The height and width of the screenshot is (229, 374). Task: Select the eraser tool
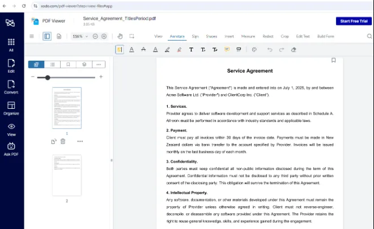tap(294, 50)
